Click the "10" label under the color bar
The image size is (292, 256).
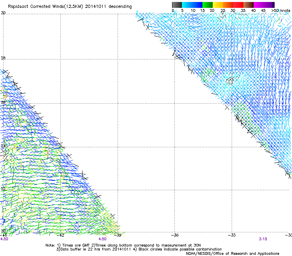[x=193, y=11]
